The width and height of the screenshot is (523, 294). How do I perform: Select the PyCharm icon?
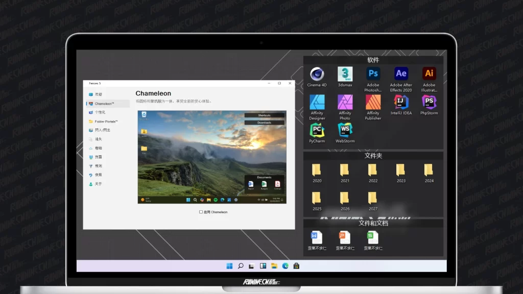tap(317, 131)
